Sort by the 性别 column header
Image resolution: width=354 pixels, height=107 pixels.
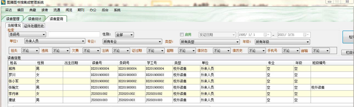tap(49, 63)
